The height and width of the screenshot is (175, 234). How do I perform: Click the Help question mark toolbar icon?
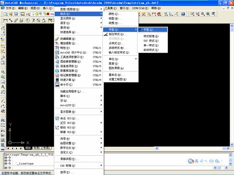coord(183,14)
